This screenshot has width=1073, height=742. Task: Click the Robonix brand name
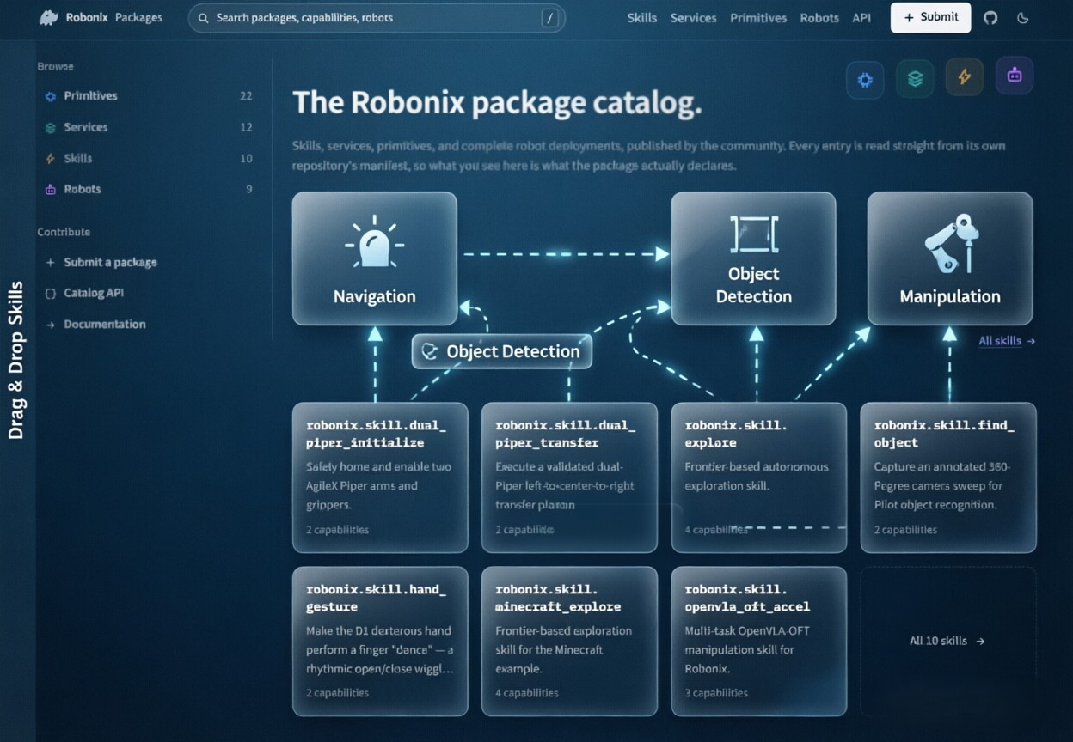(x=87, y=17)
